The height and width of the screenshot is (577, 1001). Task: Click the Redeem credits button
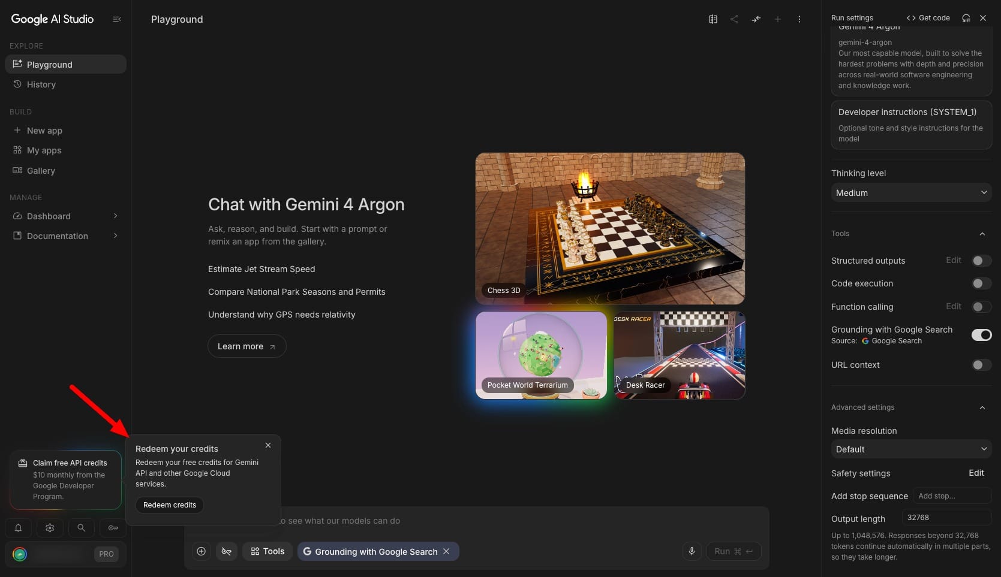click(x=170, y=505)
